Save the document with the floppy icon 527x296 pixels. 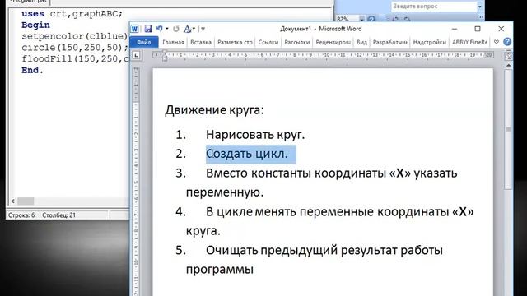click(148, 30)
